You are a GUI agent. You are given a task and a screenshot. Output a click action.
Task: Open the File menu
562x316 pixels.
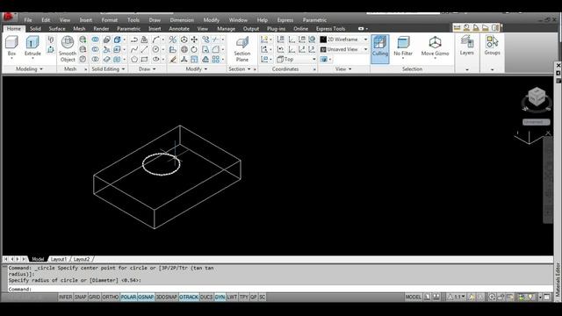[28, 20]
